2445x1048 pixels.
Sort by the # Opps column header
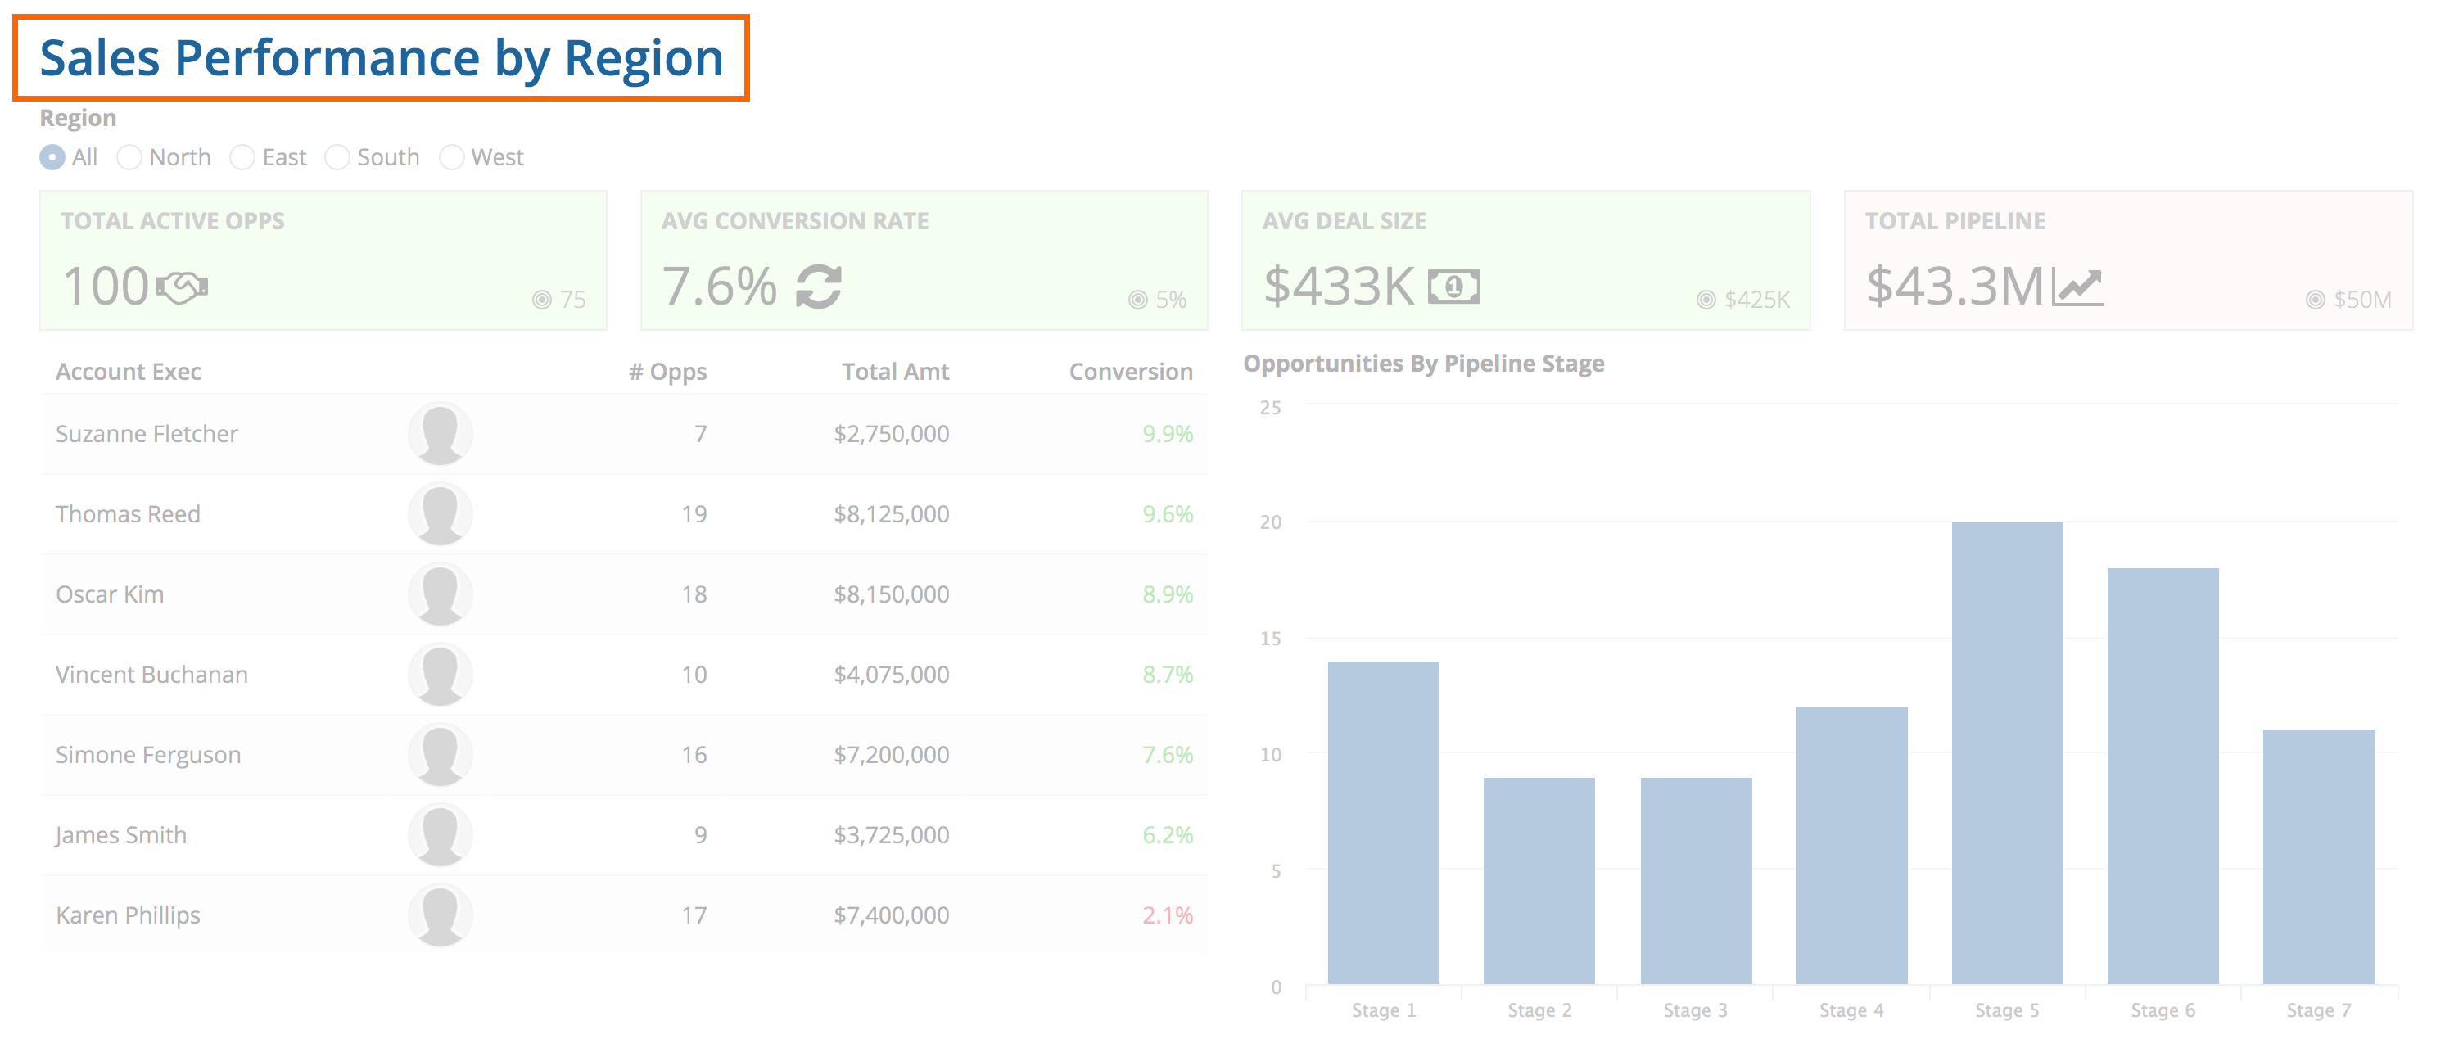668,372
